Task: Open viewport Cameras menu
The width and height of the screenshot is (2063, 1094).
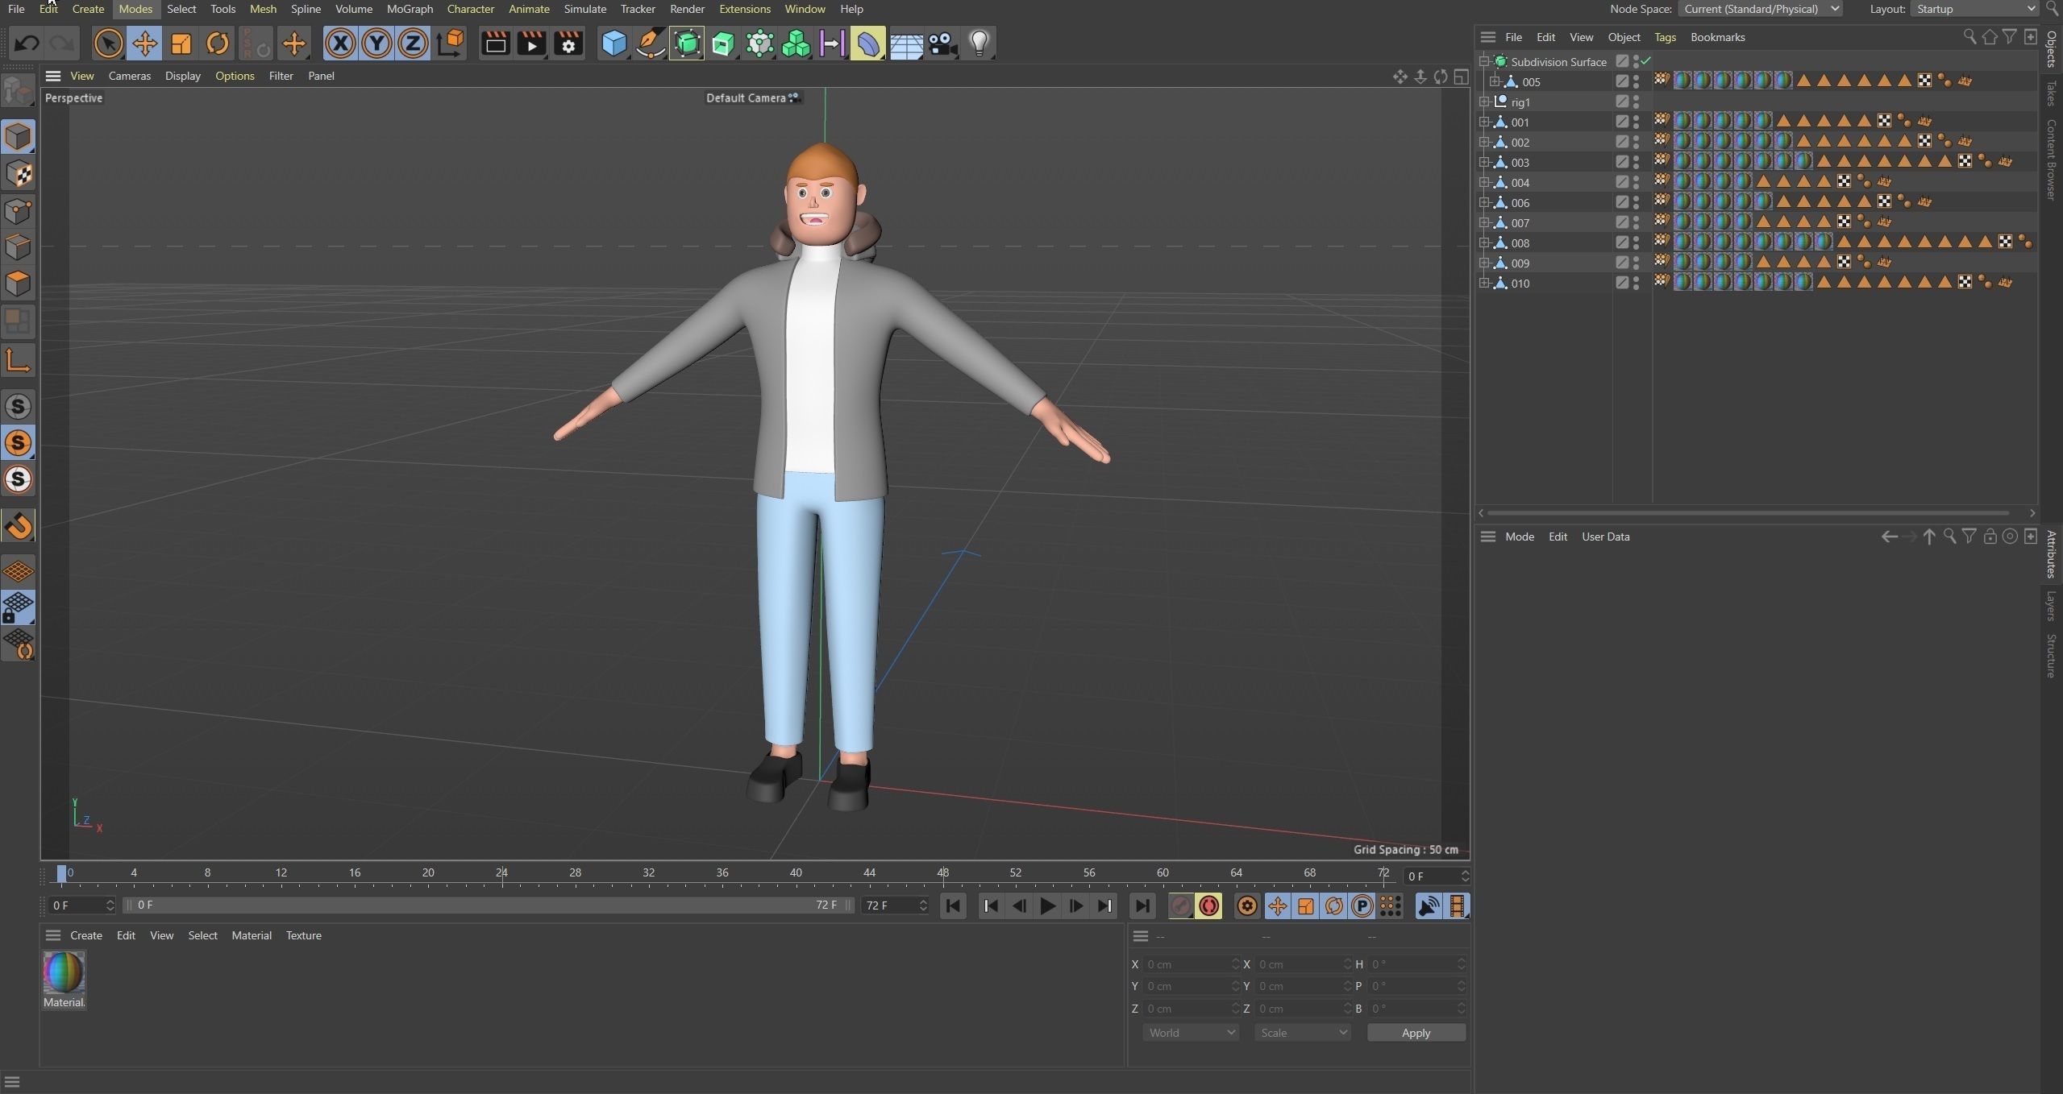Action: coord(130,76)
